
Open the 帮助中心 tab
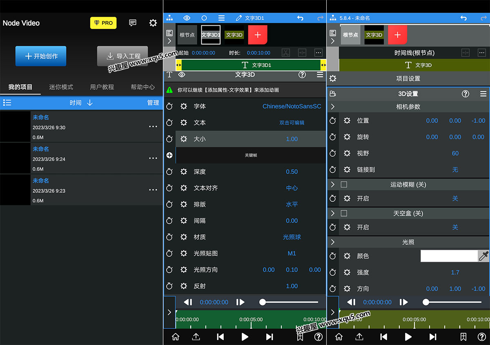(x=143, y=87)
